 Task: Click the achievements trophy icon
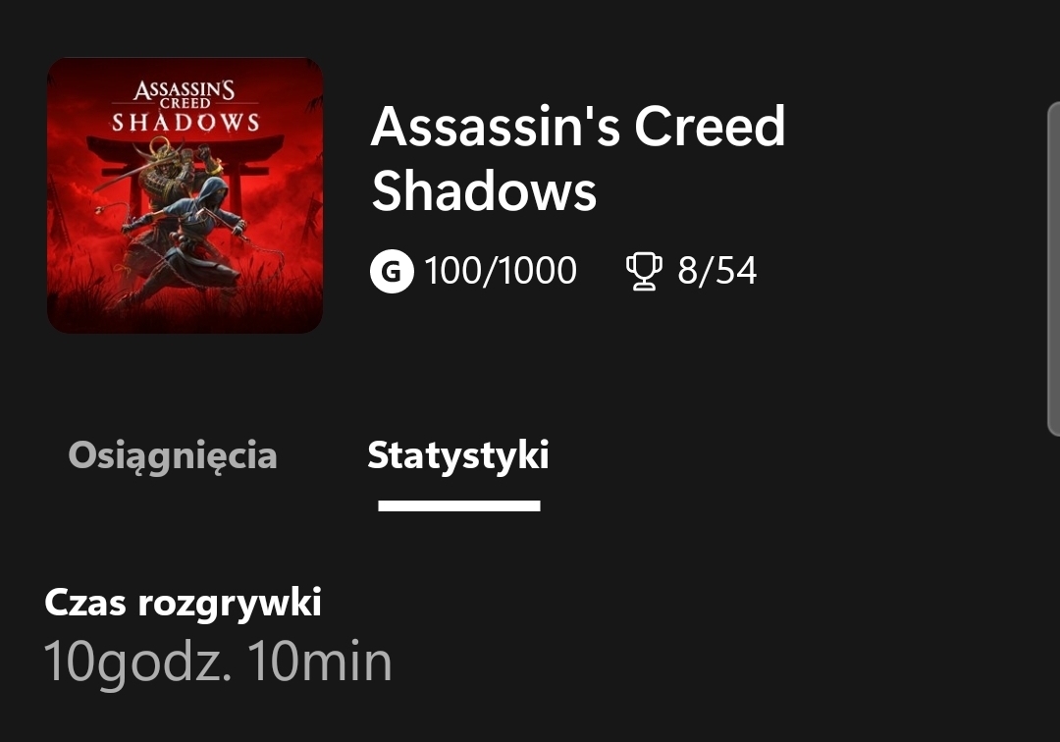pyautogui.click(x=643, y=272)
